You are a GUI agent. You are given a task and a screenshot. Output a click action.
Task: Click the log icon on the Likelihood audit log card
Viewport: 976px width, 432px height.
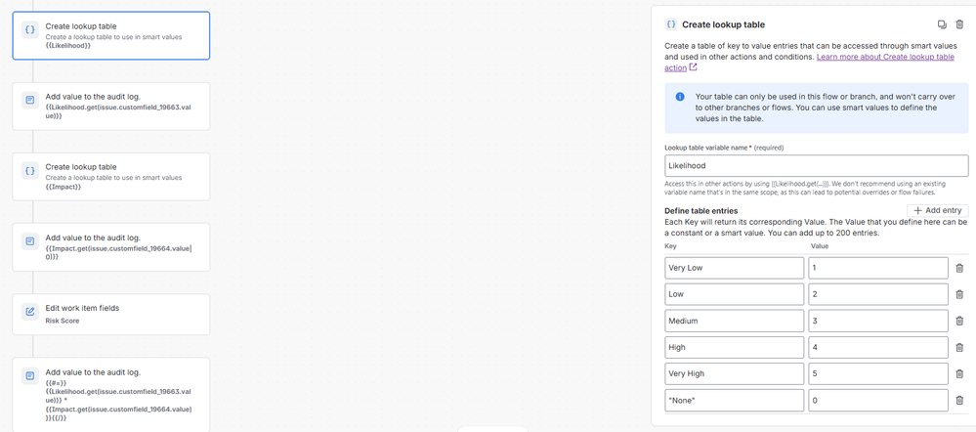pyautogui.click(x=29, y=100)
